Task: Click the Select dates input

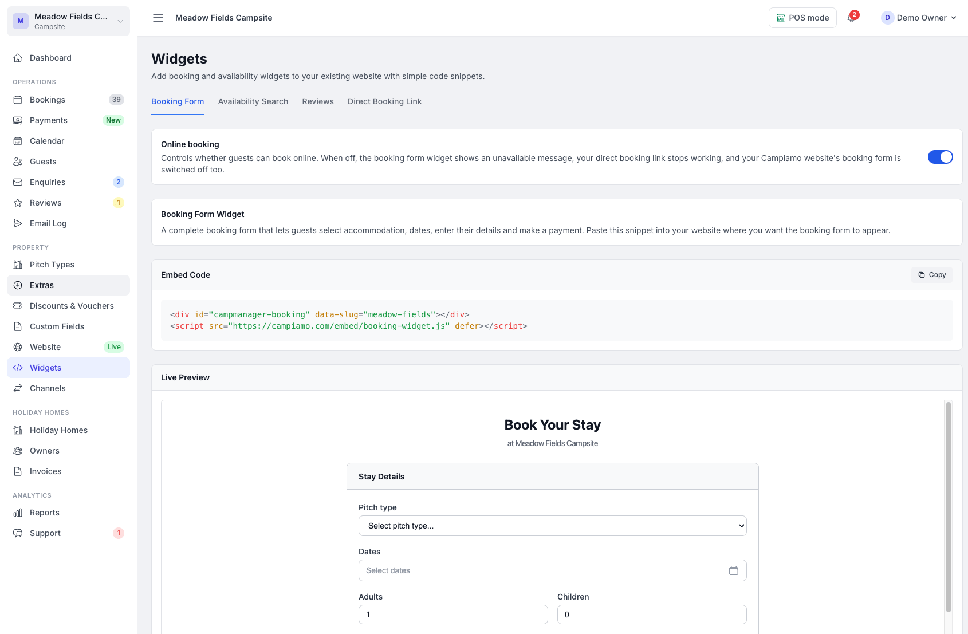Action: point(553,570)
